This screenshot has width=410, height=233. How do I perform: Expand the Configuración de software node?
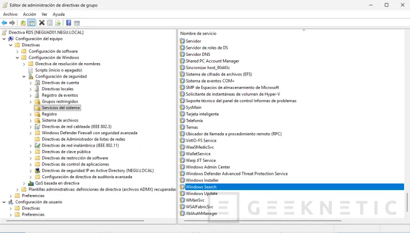[x=17, y=51]
